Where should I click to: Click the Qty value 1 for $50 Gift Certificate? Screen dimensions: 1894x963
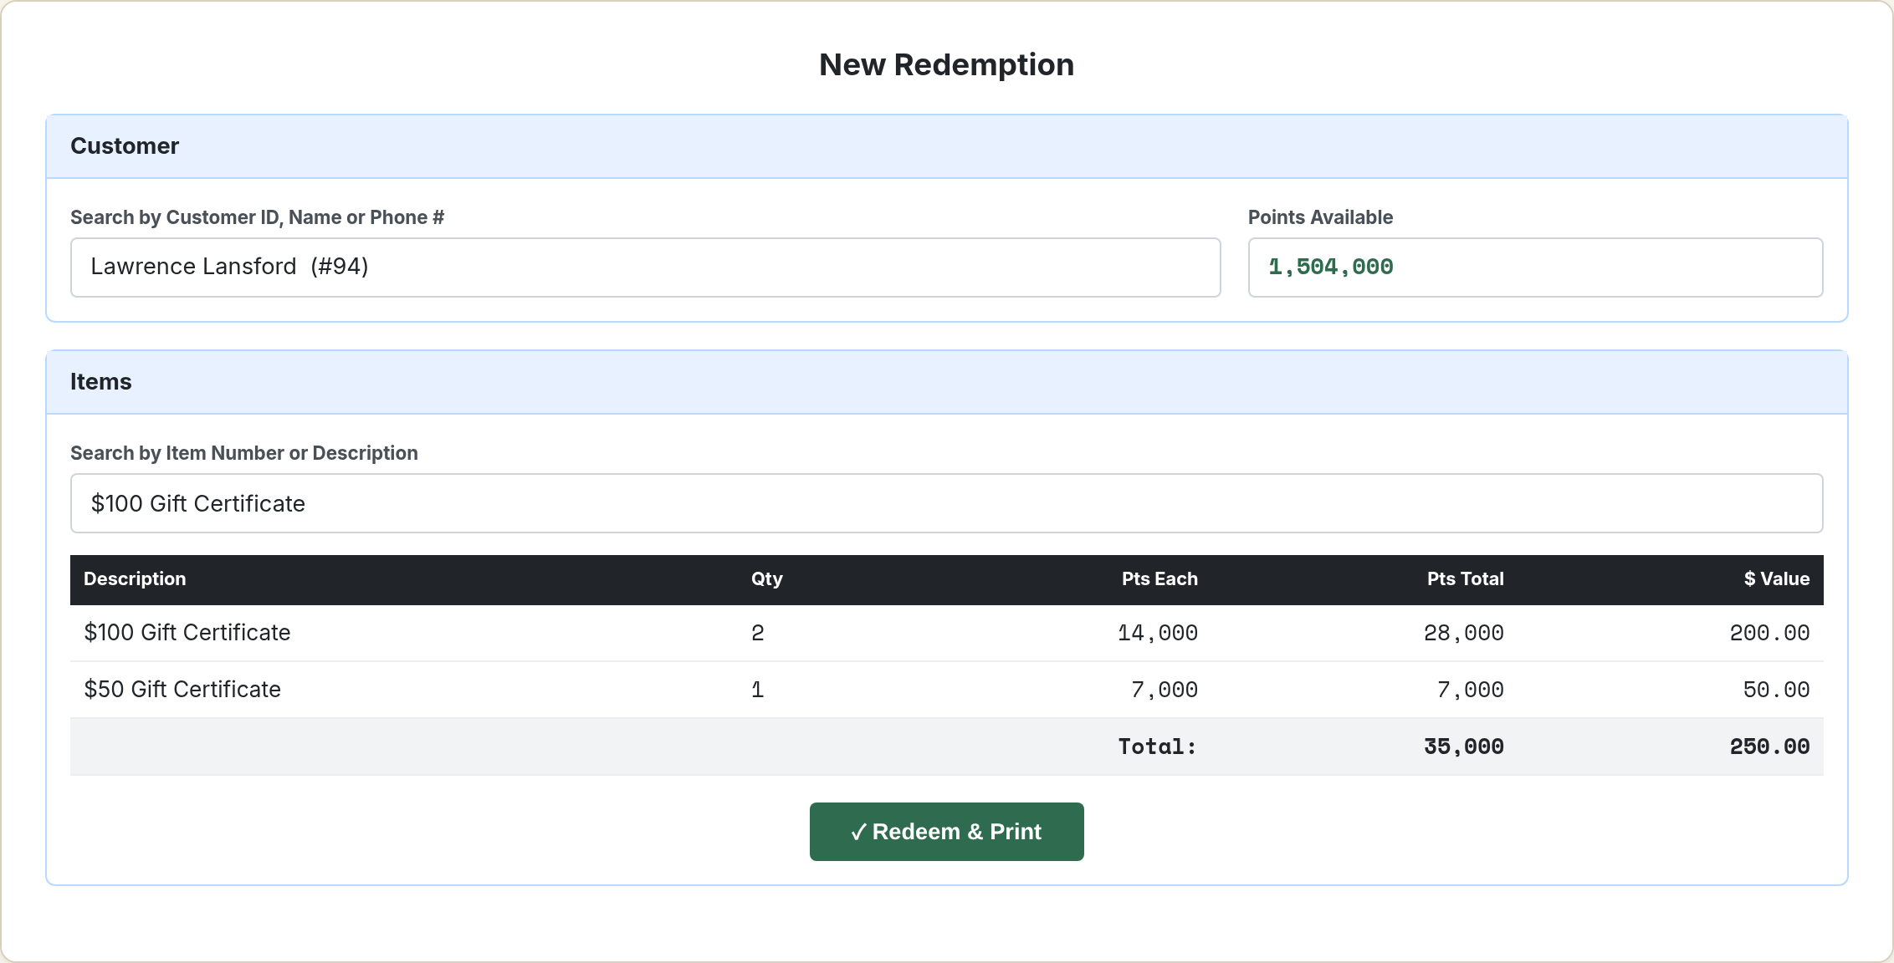pos(758,690)
